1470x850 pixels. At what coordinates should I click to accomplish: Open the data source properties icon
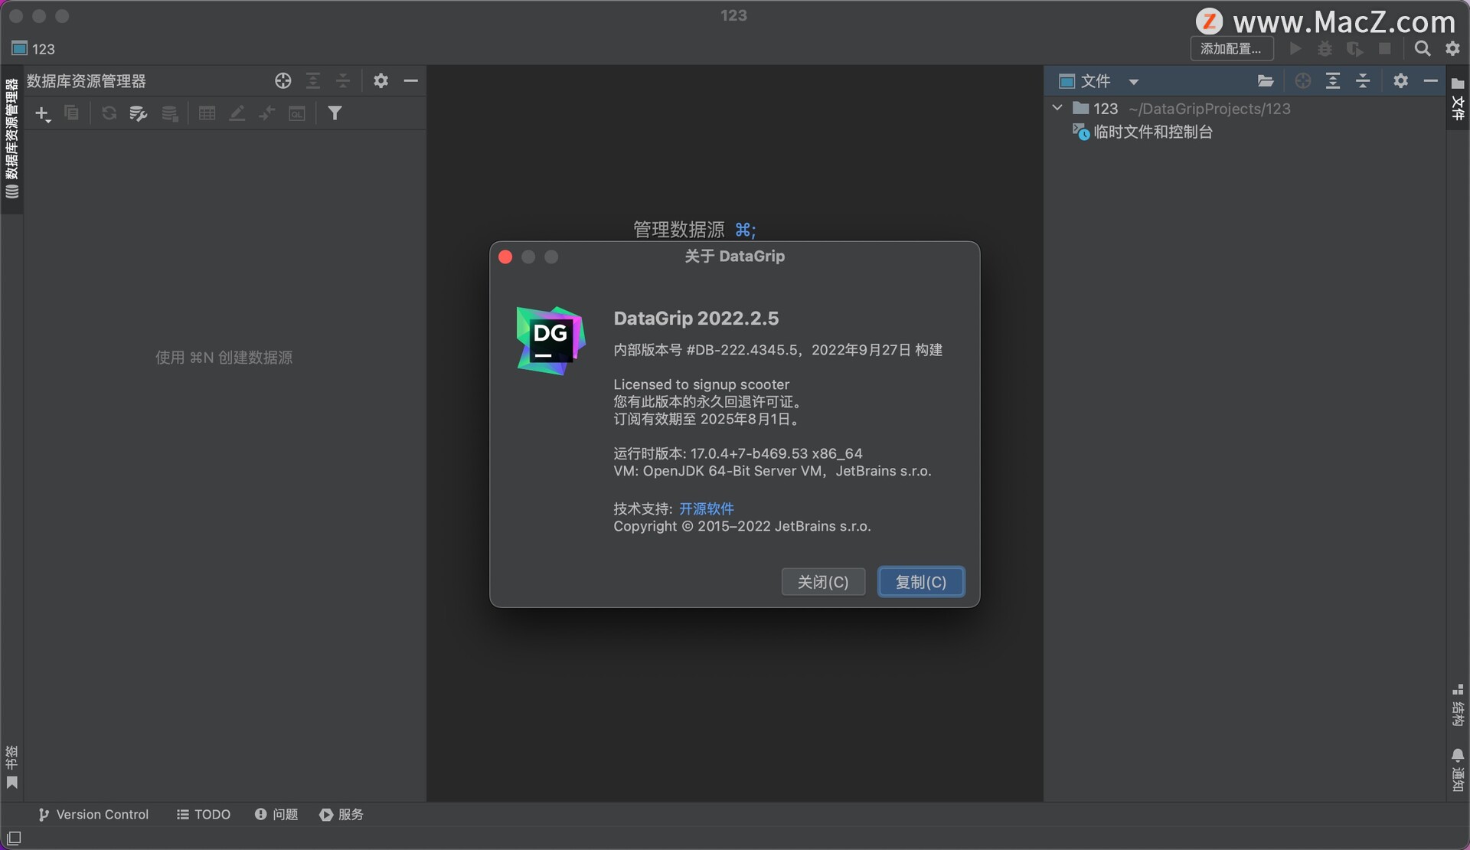pyautogui.click(x=139, y=113)
